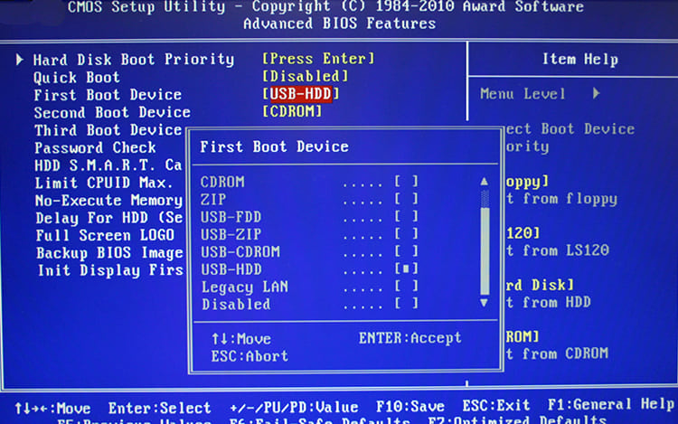Image resolution: width=678 pixels, height=424 pixels.
Task: Click the Advanced BIOS Features title
Action: [x=339, y=24]
